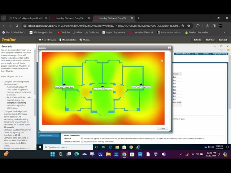Toggle Limited ZD Discovery checkbox
This screenshot has width=231, height=173.
(x=82, y=142)
